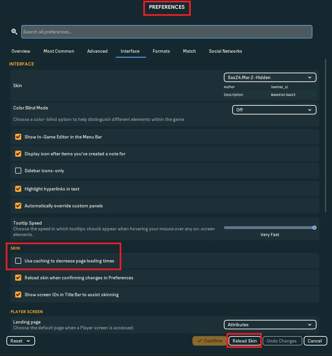
Task: Open the Landing page dropdown
Action: (x=270, y=325)
